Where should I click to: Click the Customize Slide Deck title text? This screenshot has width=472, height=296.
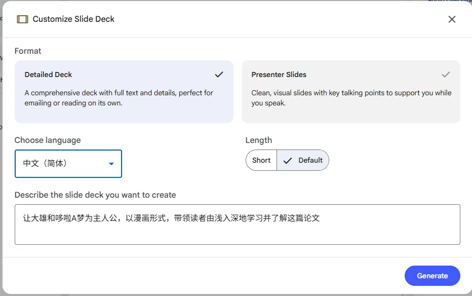tap(73, 19)
